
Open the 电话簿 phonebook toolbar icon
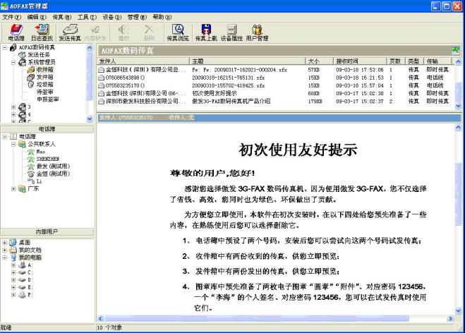pos(16,30)
